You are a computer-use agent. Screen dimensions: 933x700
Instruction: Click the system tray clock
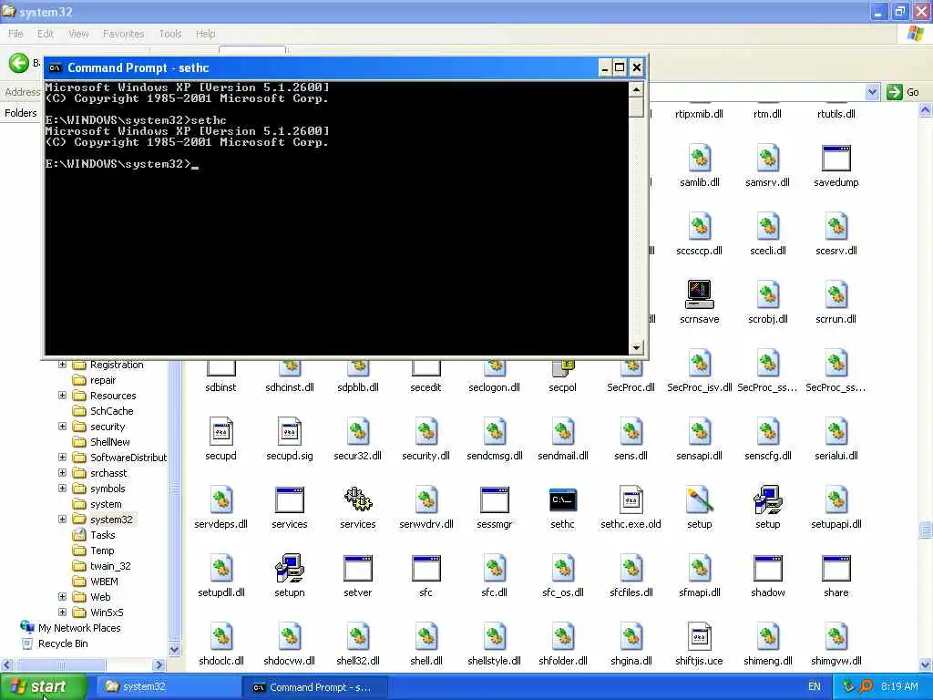pos(899,687)
